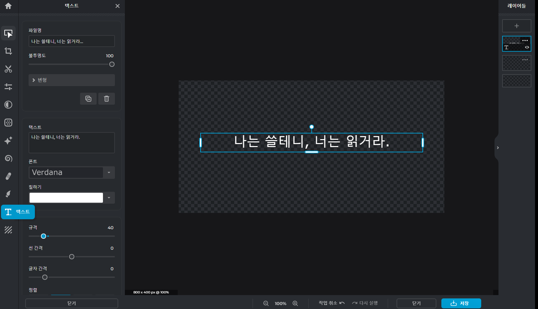538x309 pixels.
Task: Open the fill color dropdown arrow
Action: (x=109, y=198)
